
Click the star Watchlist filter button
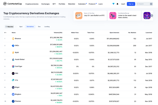9,27
